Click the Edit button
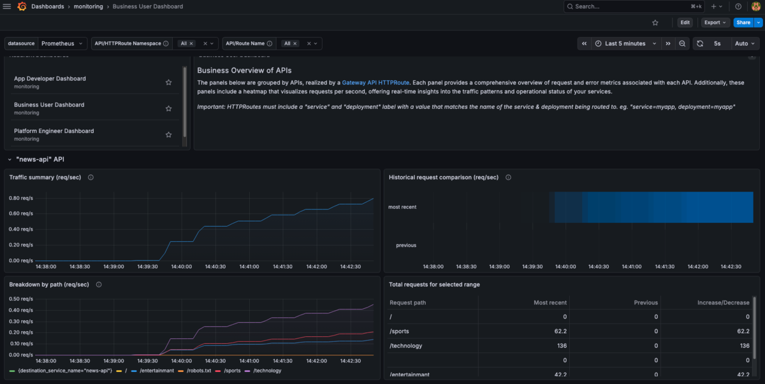Viewport: 765px width, 384px height. click(685, 22)
